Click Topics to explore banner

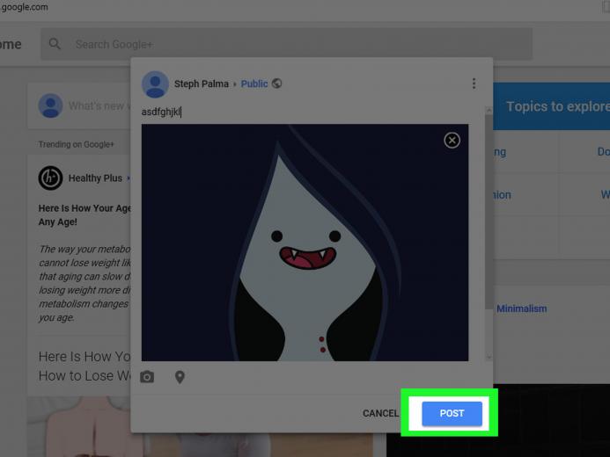(551, 106)
